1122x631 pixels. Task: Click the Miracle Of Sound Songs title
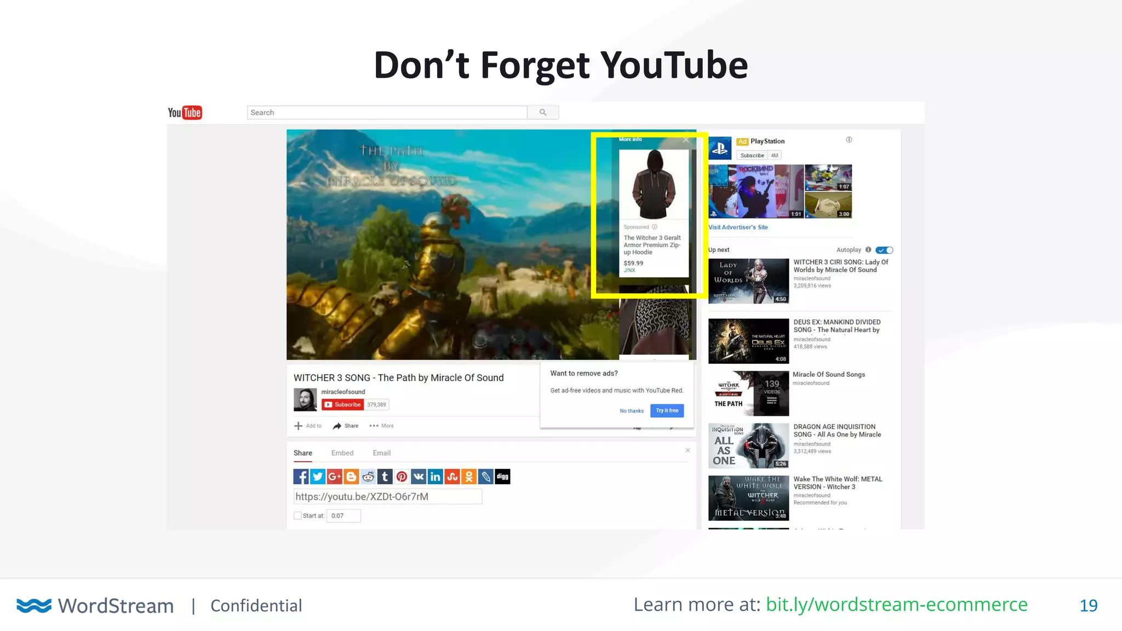(x=829, y=375)
